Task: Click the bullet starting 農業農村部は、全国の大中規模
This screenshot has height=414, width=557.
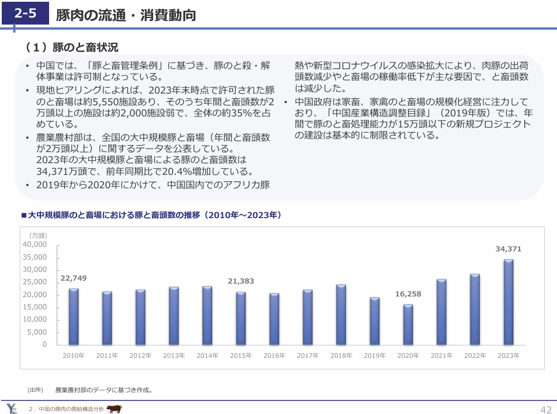Action: tap(153, 154)
